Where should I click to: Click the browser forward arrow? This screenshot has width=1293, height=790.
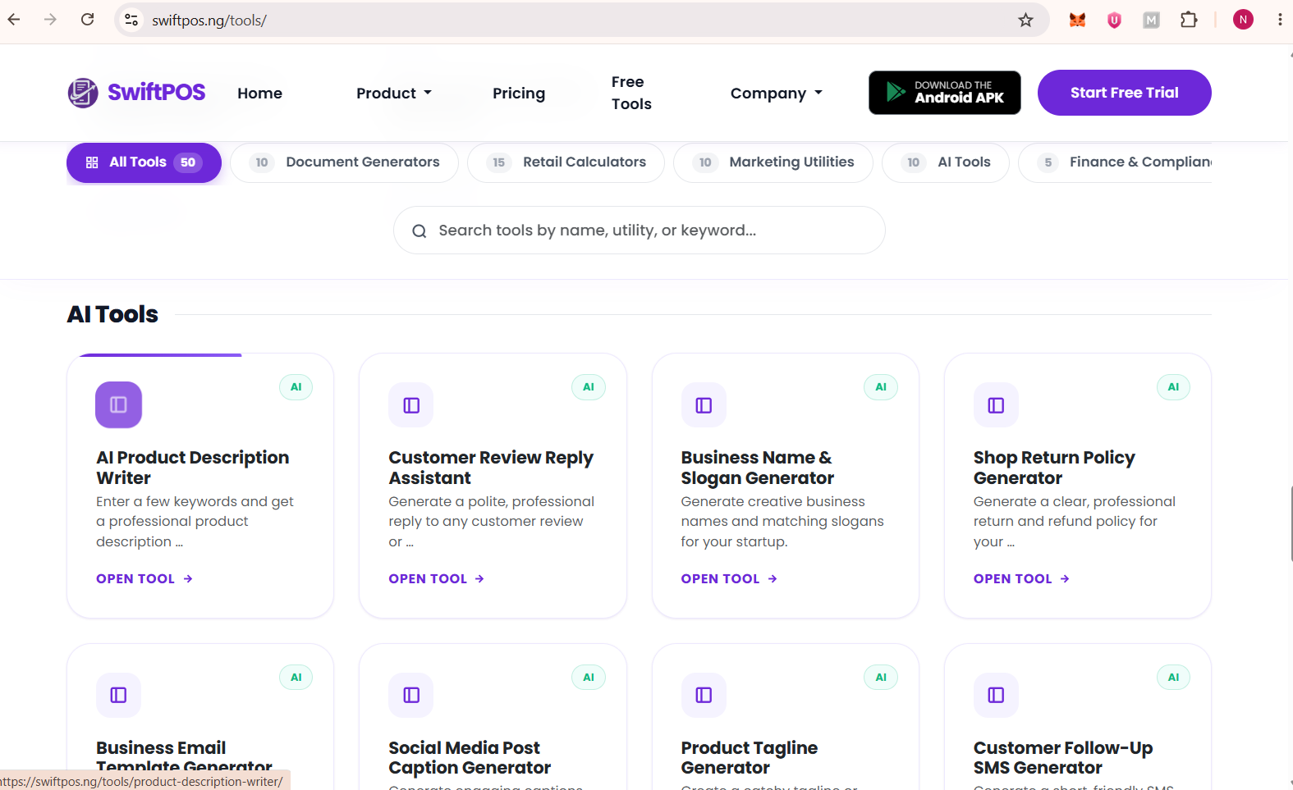click(50, 20)
